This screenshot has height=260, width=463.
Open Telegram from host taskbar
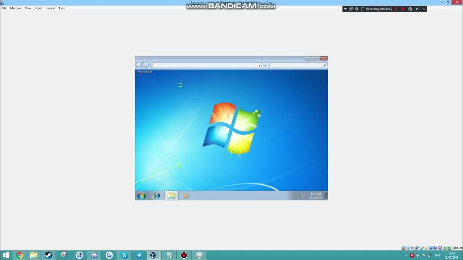click(139, 255)
